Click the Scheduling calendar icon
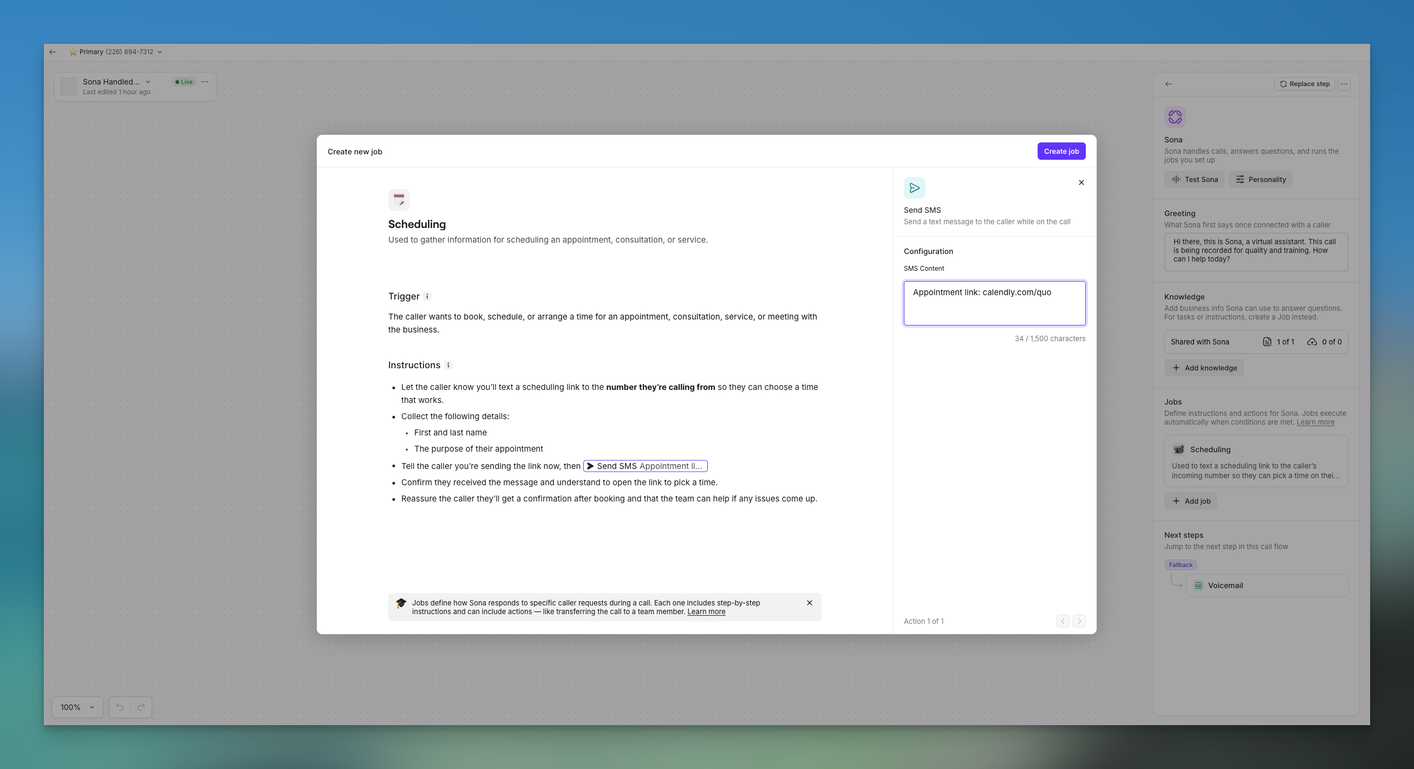Viewport: 1414px width, 769px height. pyautogui.click(x=399, y=199)
